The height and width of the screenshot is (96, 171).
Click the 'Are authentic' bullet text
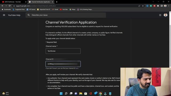coord(84,80)
